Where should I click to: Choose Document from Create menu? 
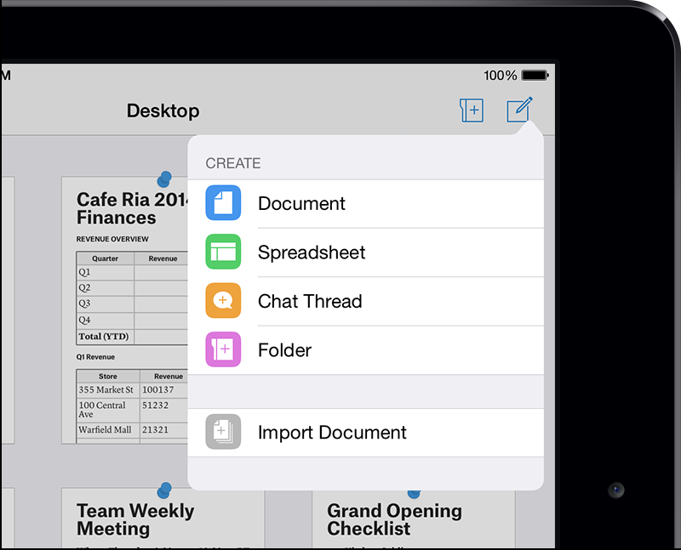[366, 203]
